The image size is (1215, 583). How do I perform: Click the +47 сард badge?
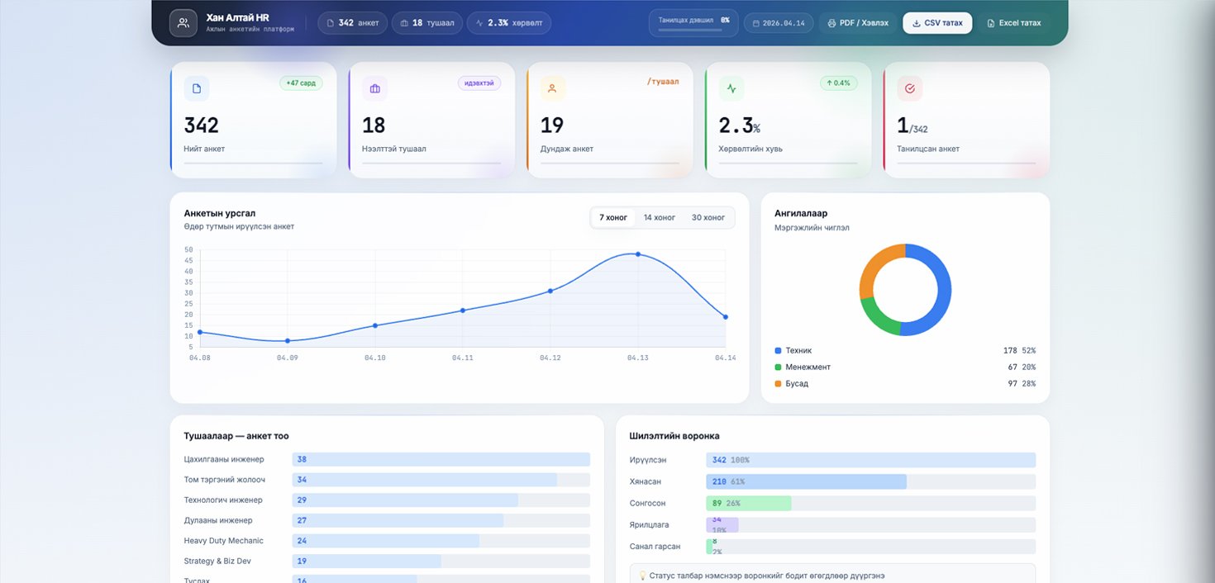coord(301,83)
